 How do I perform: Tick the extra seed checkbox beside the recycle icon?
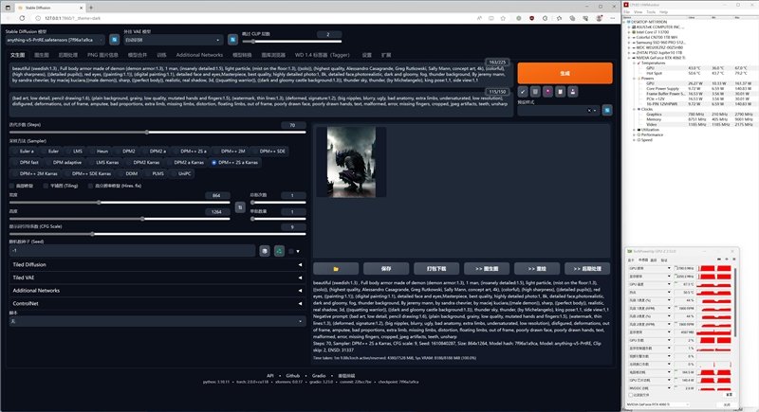click(x=291, y=251)
